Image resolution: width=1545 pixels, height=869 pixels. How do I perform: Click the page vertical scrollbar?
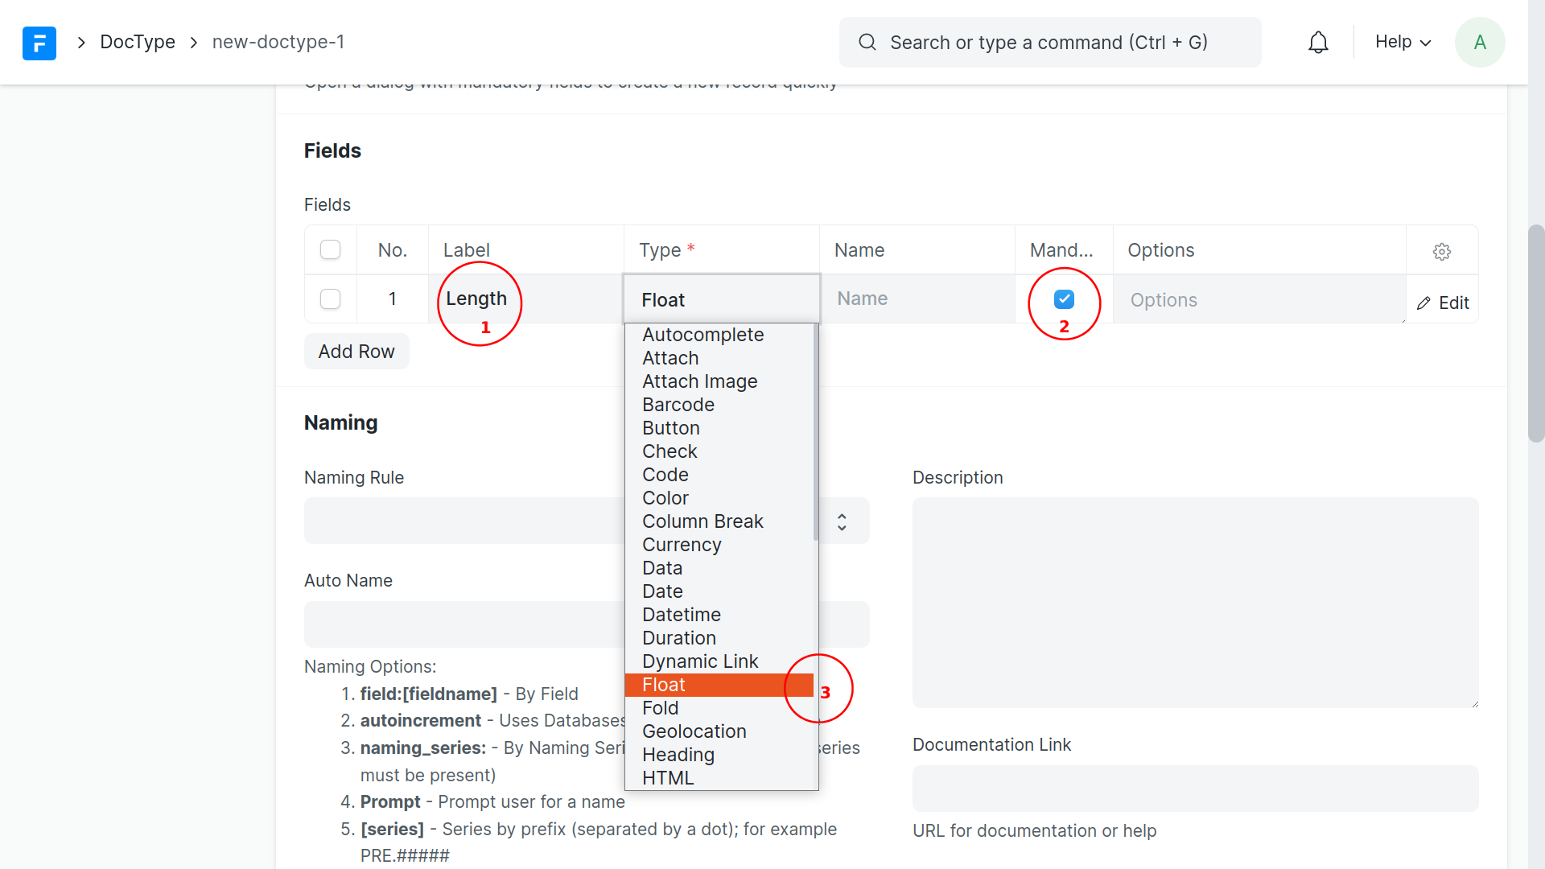(x=1535, y=334)
